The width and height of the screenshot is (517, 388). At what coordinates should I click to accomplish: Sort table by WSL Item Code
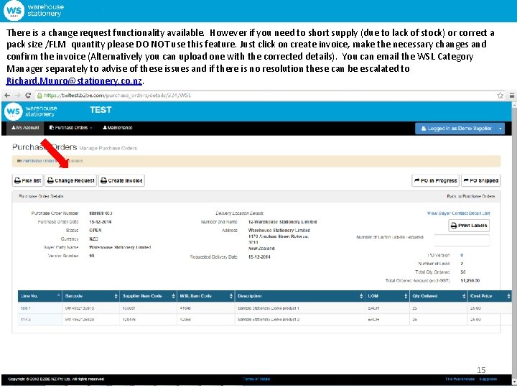pos(206,296)
